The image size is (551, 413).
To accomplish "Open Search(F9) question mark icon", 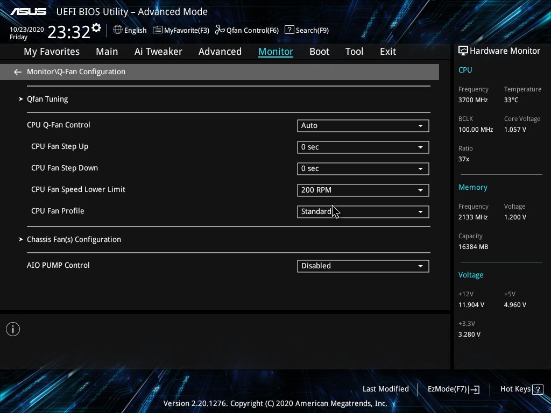I will click(x=289, y=30).
